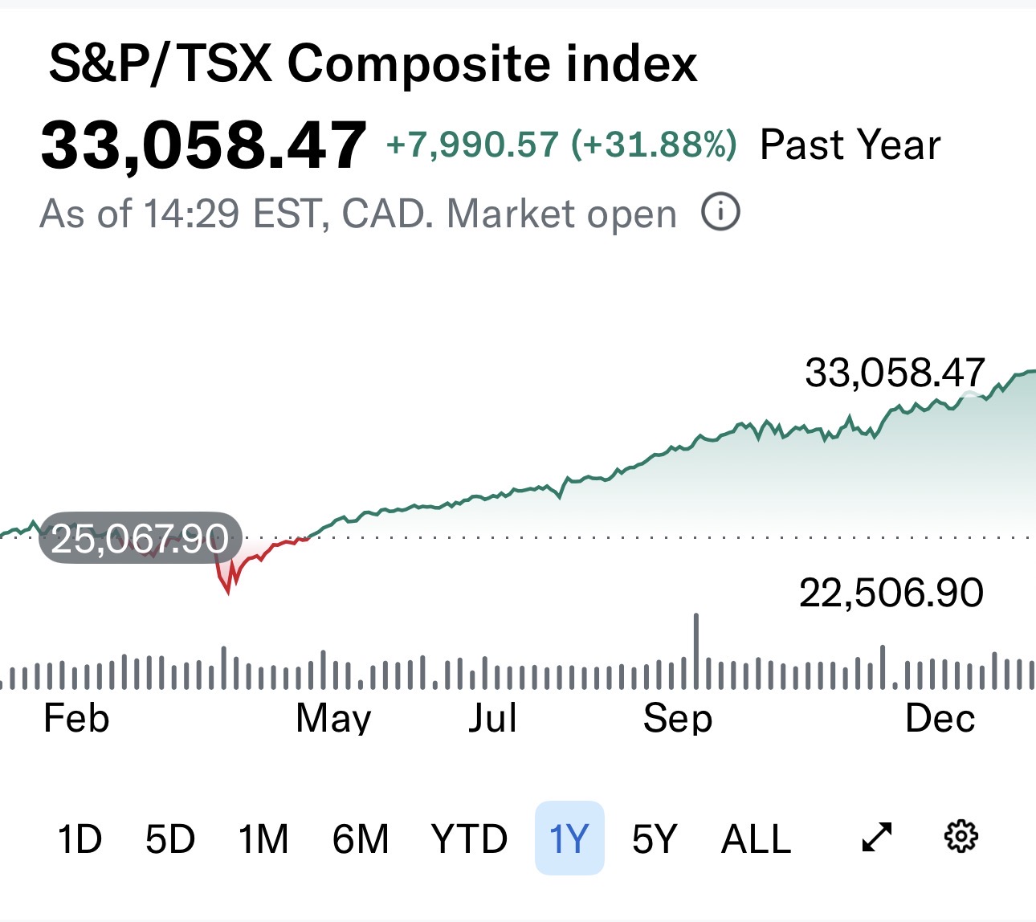Click the 22,506.90 low price label
1036x922 pixels.
891,594
